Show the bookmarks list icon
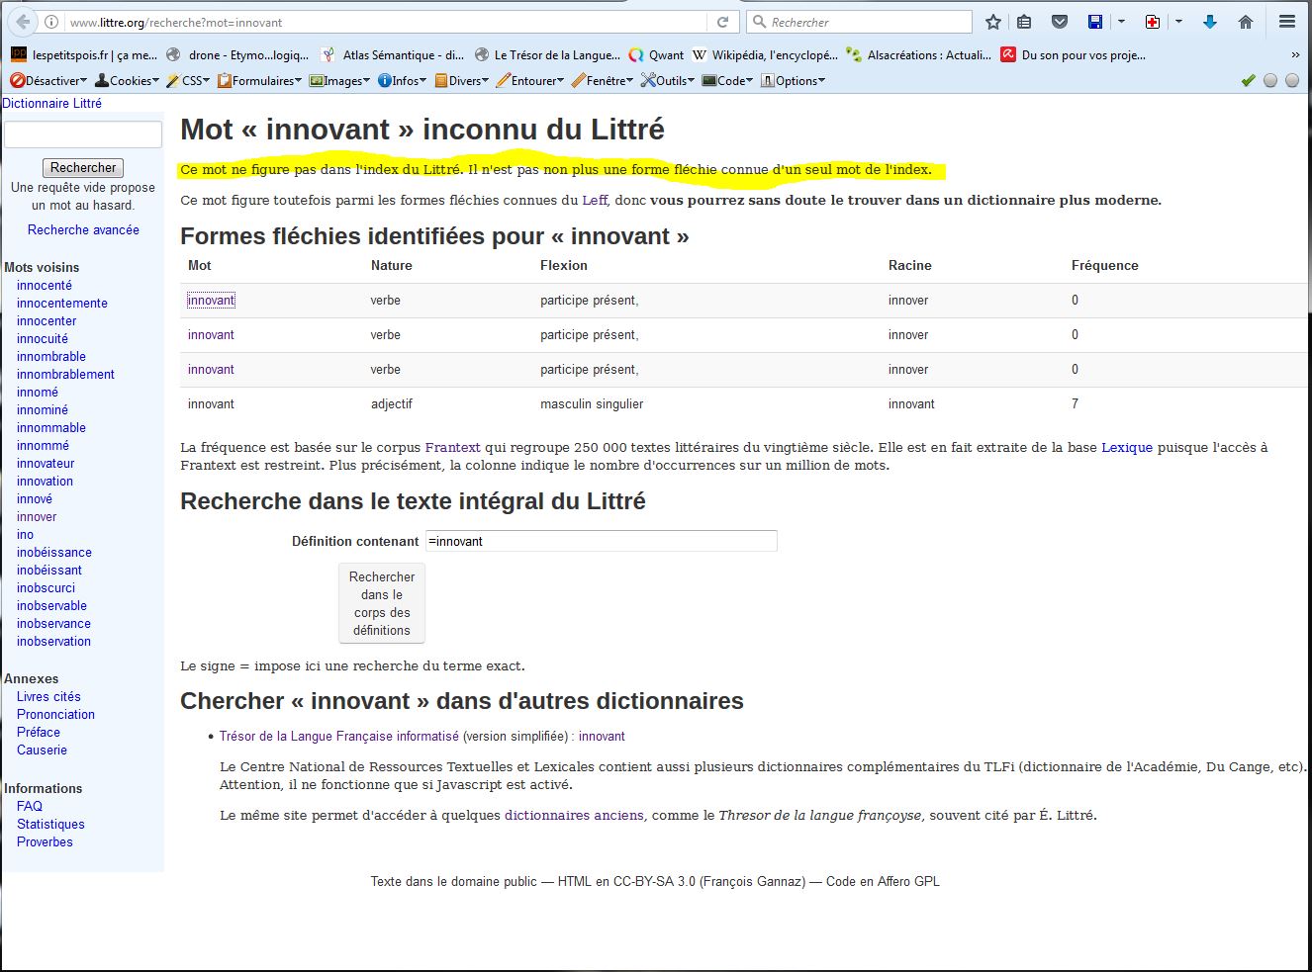This screenshot has height=972, width=1312. click(x=1024, y=22)
